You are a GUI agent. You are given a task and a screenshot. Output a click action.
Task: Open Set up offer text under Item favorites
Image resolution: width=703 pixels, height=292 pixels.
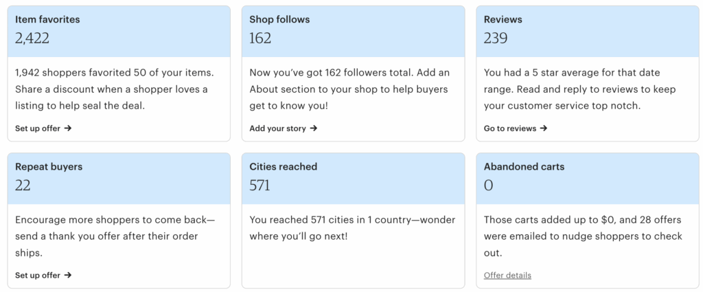(x=38, y=128)
